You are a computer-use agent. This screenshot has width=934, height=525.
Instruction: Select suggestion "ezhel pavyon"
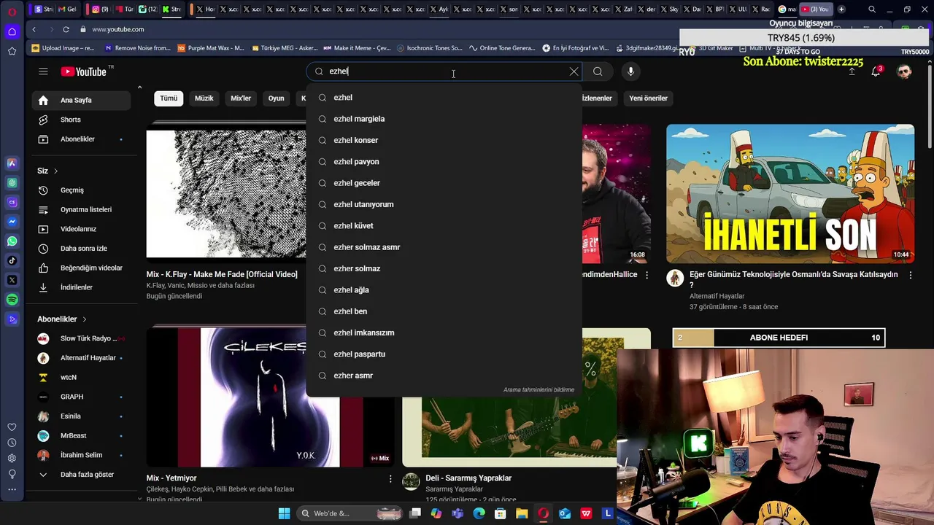point(444,161)
